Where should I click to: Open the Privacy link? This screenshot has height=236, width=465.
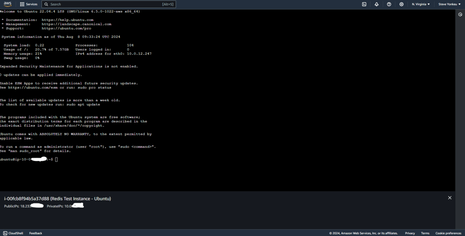click(410, 233)
